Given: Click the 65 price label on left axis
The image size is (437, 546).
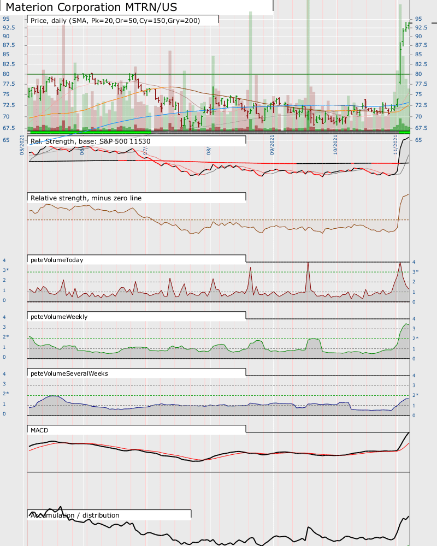Looking at the screenshot, I should [x=6, y=140].
